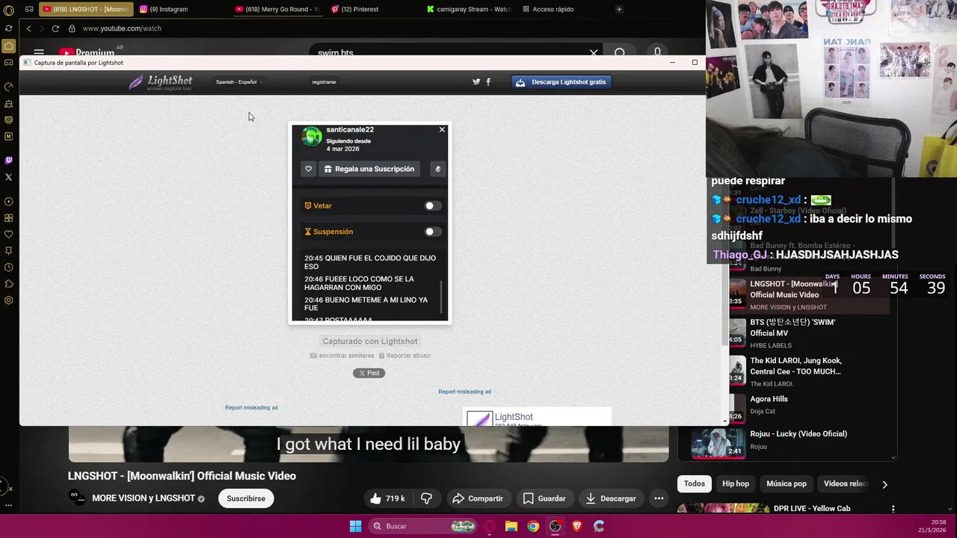Click the Guardar button
The height and width of the screenshot is (538, 957).
point(544,498)
